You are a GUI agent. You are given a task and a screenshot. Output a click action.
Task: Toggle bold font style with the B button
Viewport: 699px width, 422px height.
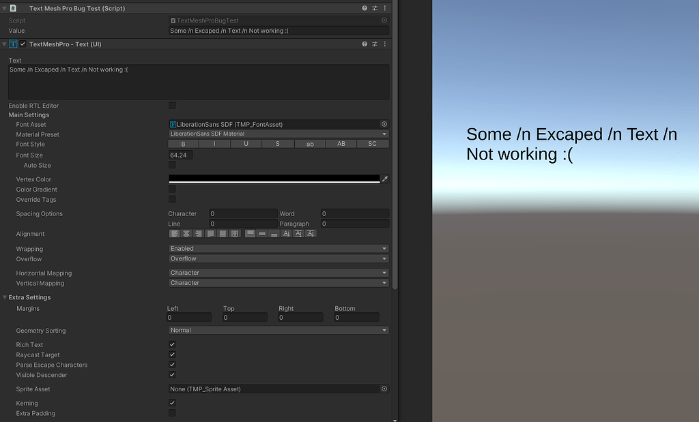point(183,144)
